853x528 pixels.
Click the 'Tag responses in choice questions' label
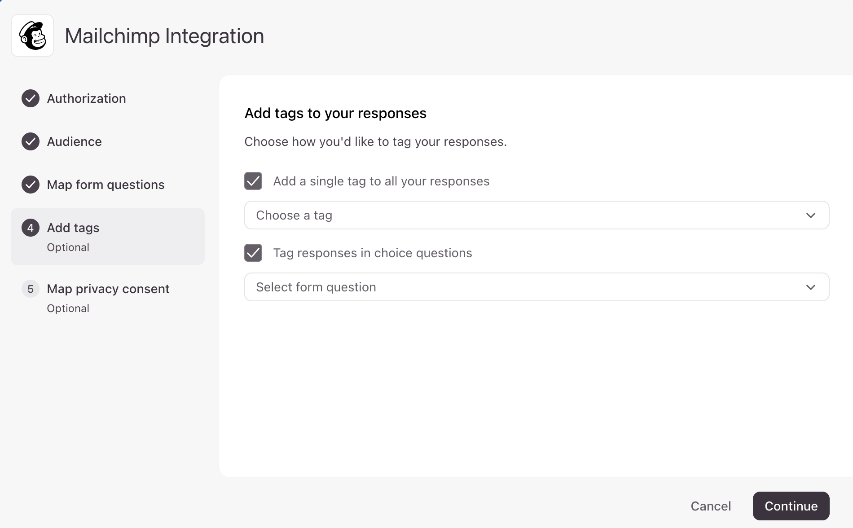(373, 253)
